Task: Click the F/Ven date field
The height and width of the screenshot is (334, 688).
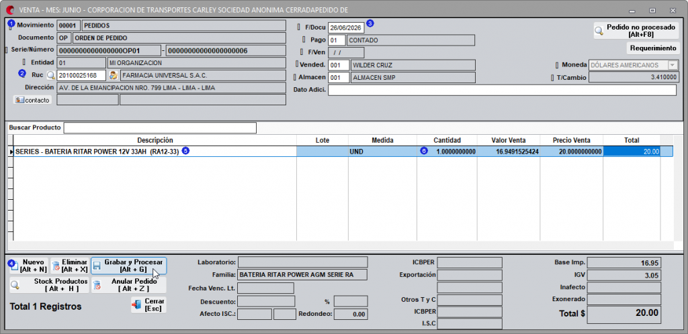Action: pos(346,52)
